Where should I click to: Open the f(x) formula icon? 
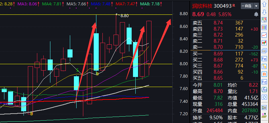click(264, 89)
